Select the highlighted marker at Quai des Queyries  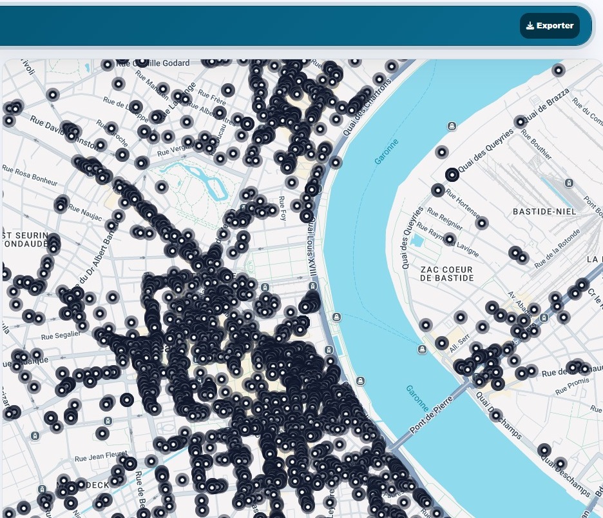pyautogui.click(x=452, y=174)
